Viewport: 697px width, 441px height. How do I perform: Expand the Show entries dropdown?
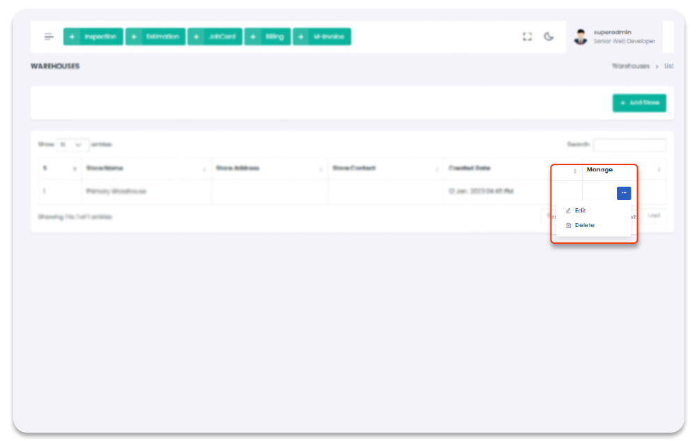[x=72, y=145]
